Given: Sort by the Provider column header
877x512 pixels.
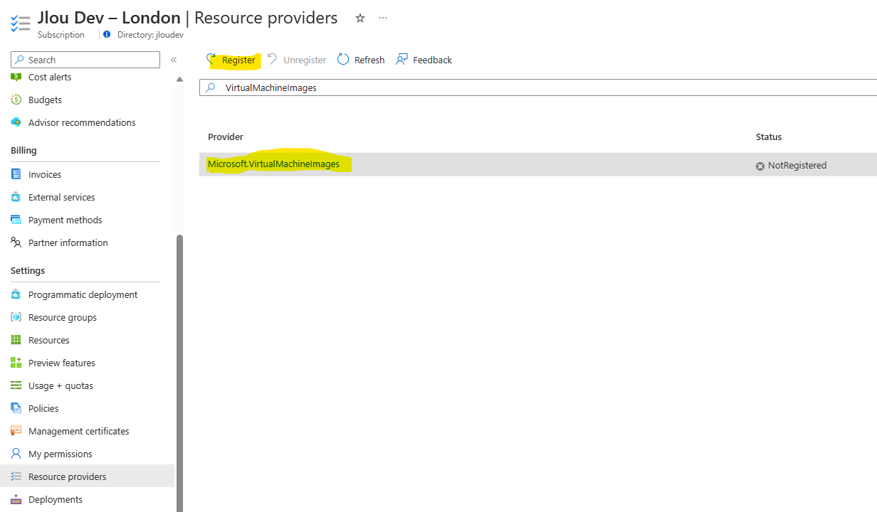Looking at the screenshot, I should [x=226, y=137].
